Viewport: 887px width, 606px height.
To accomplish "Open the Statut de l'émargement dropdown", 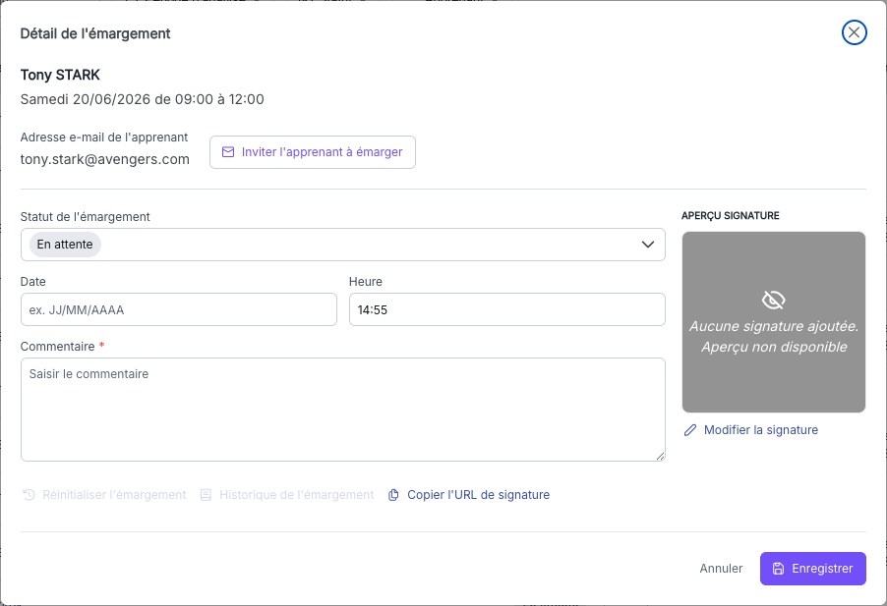I will [x=343, y=245].
